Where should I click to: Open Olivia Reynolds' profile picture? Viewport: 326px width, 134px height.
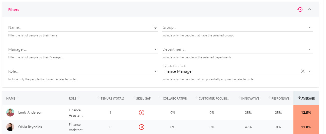(x=10, y=127)
